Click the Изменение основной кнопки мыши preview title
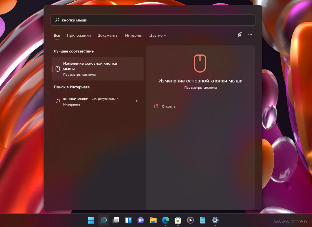The image size is (312, 227). pyautogui.click(x=200, y=81)
